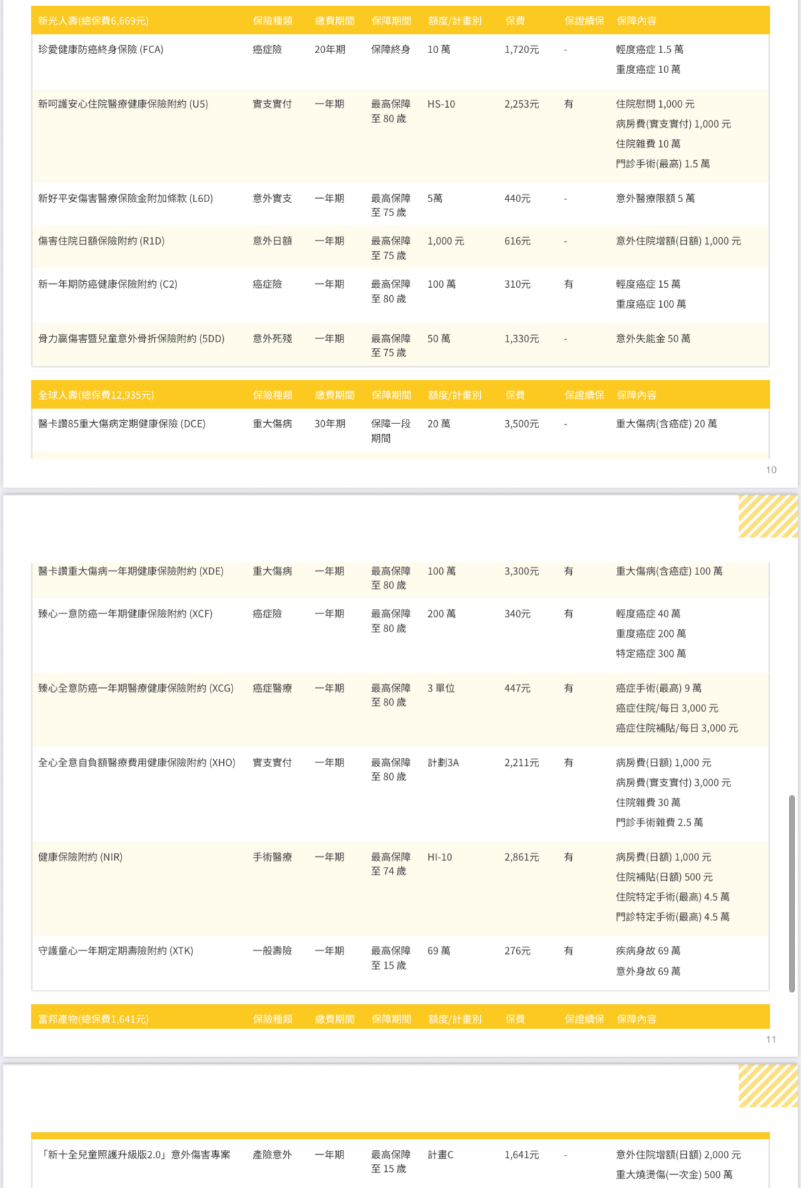Select the 616元 premium cell
This screenshot has height=1188, width=801.
[517, 241]
